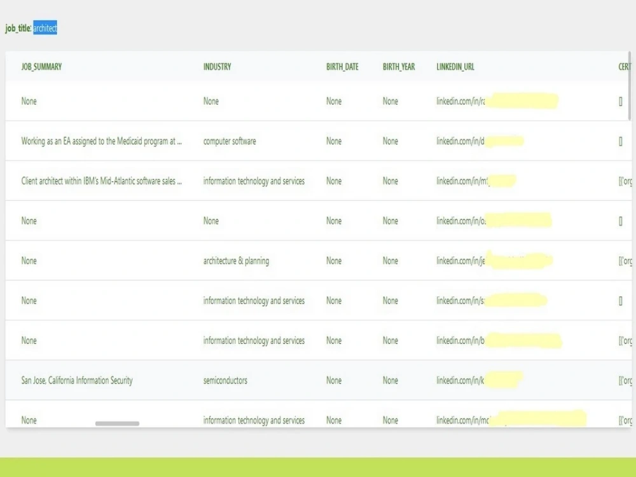Click the certifications cell in the semiconductors row

625,380
